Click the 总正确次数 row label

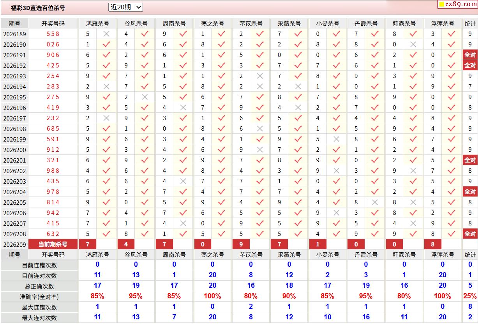(39, 286)
